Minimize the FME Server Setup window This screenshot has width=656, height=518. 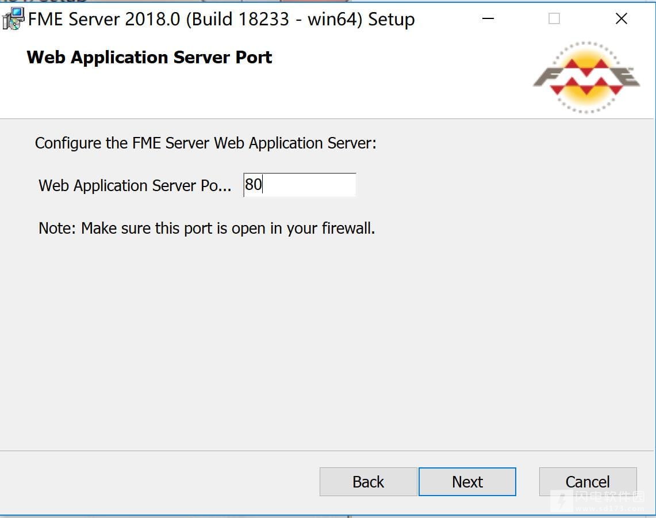[488, 19]
